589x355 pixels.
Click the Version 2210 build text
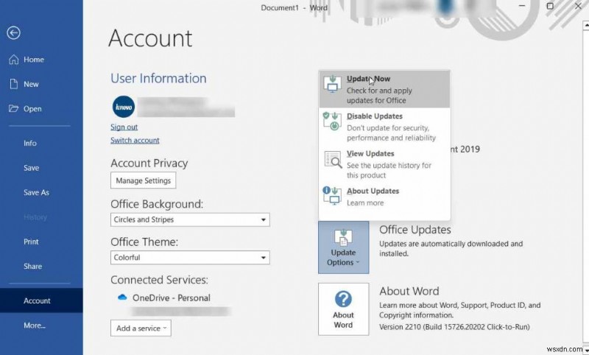pyautogui.click(x=454, y=327)
